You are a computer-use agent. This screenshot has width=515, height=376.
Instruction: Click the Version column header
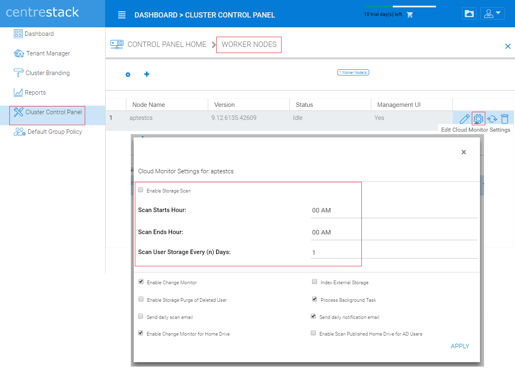tap(224, 105)
